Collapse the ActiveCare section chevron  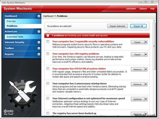pyautogui.click(x=39, y=32)
